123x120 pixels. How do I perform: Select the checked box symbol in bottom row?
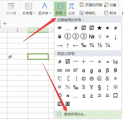[60, 104]
